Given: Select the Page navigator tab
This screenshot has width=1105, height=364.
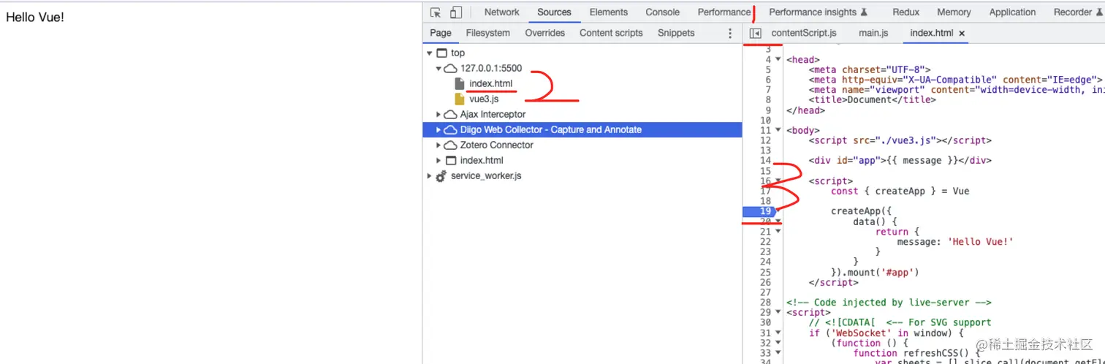Looking at the screenshot, I should (441, 33).
